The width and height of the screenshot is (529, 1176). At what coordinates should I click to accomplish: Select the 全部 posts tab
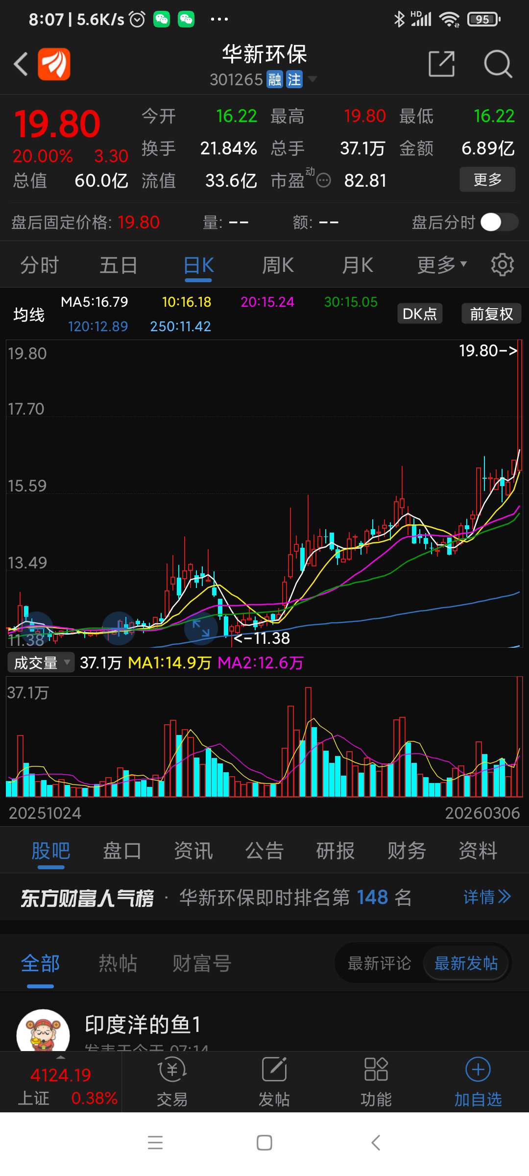(40, 963)
